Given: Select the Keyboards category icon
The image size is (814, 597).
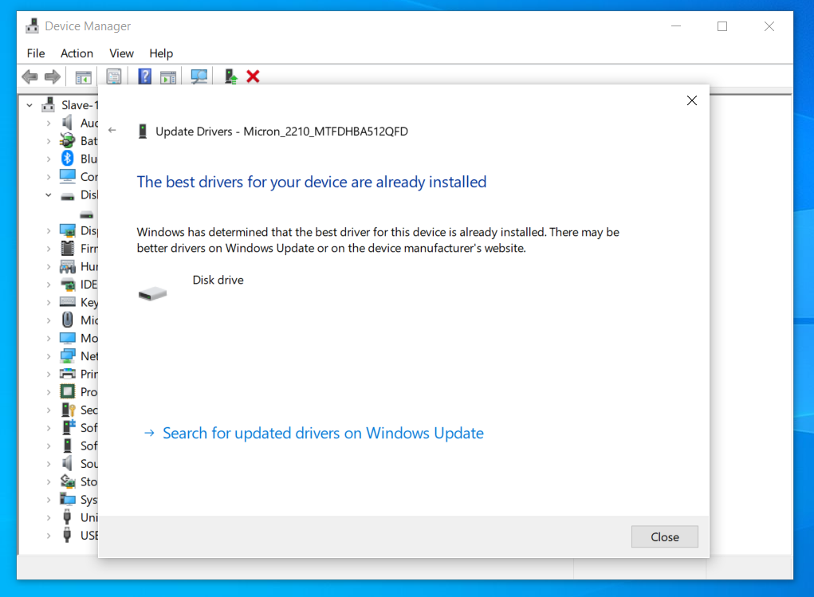Looking at the screenshot, I should (x=68, y=301).
